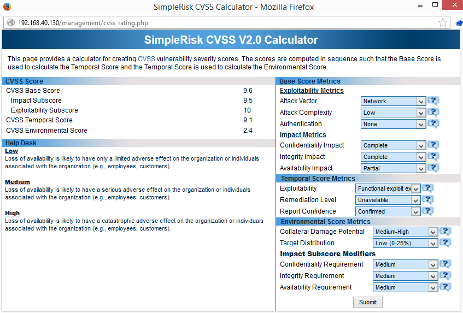Click the Help Desk section header
Screen dimensions: 463x313
click(x=138, y=143)
